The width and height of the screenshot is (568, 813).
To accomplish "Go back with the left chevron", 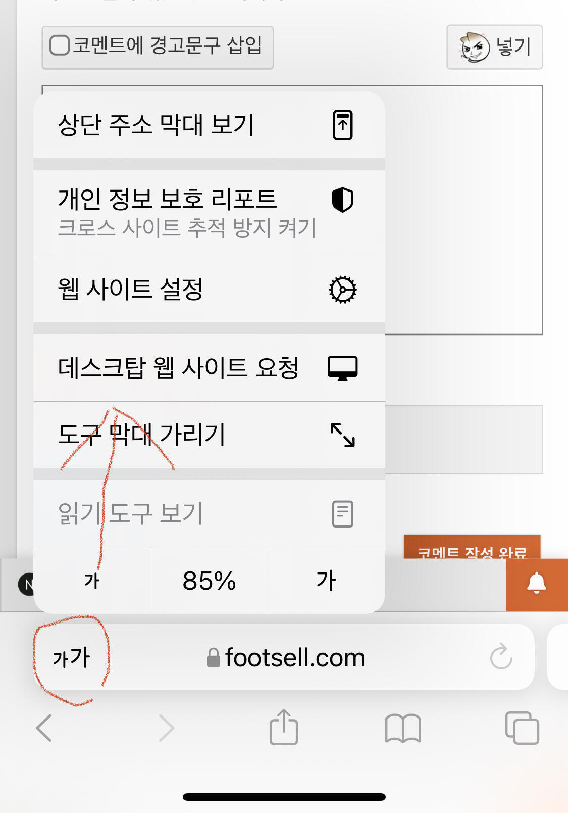I will pyautogui.click(x=44, y=728).
